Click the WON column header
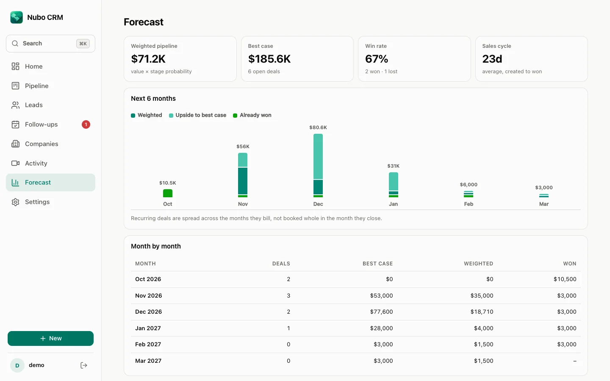The height and width of the screenshot is (381, 610). 570,264
